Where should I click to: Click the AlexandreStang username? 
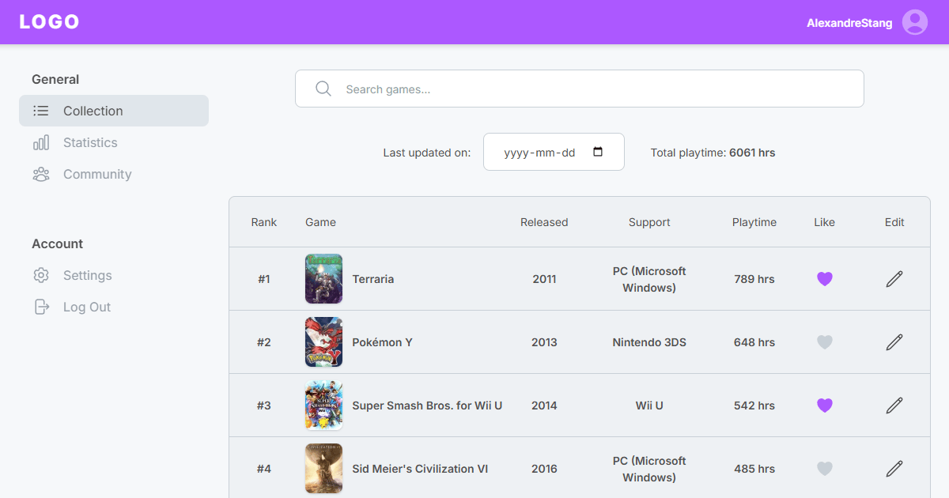click(x=849, y=23)
